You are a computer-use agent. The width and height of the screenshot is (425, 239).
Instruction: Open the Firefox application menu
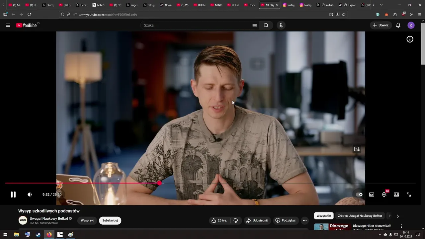[x=420, y=15]
